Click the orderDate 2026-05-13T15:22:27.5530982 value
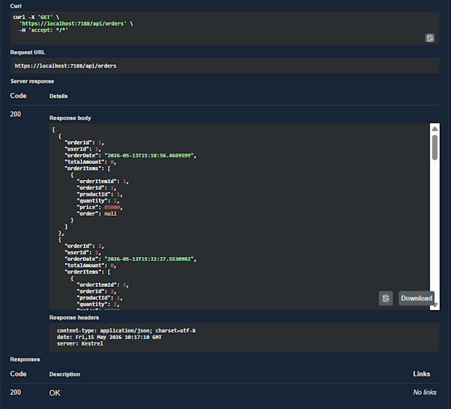 [x=149, y=259]
